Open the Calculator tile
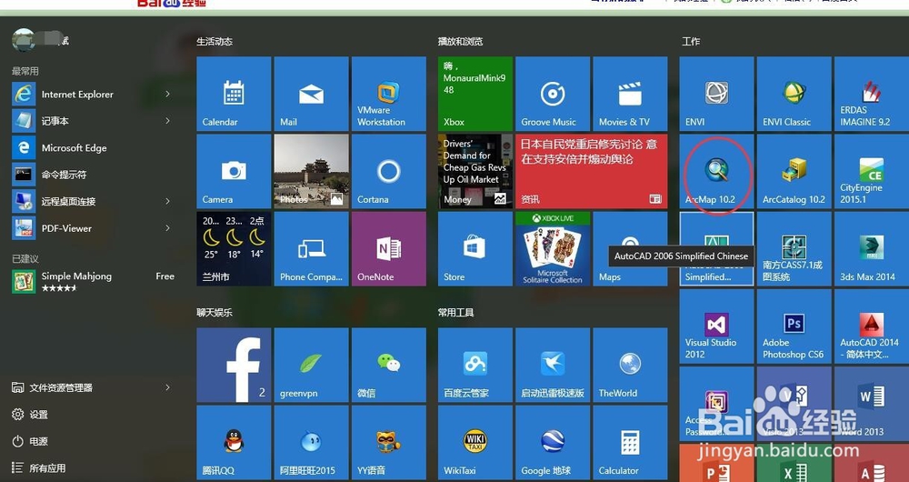Image resolution: width=909 pixels, height=482 pixels. tap(630, 443)
